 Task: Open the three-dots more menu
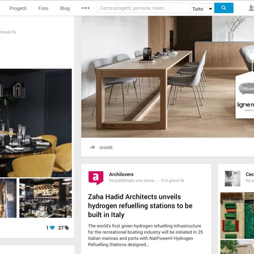click(86, 8)
